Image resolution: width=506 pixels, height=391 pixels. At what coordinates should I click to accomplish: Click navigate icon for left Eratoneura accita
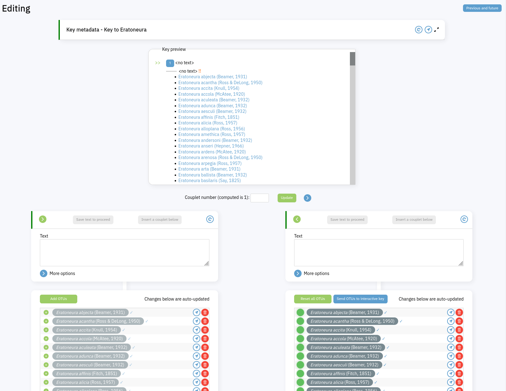tap(196, 330)
